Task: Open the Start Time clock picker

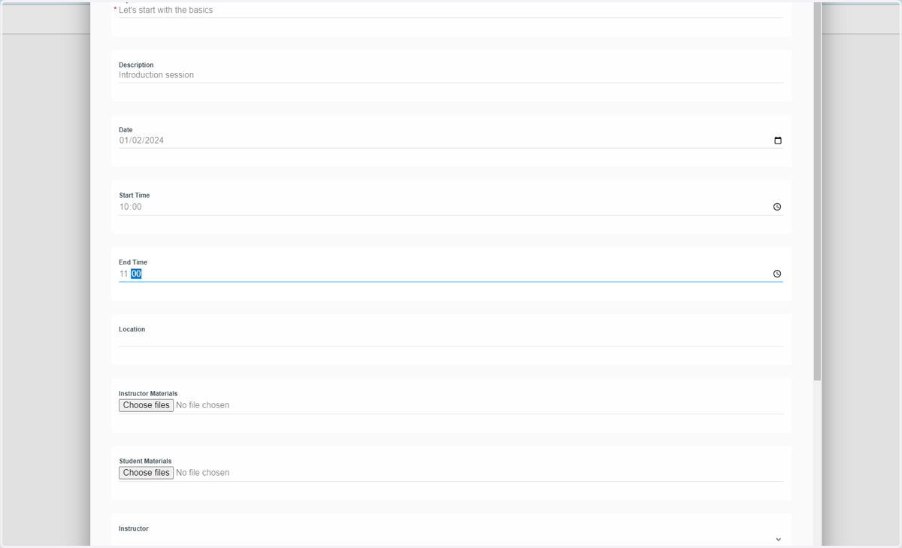Action: coord(777,207)
